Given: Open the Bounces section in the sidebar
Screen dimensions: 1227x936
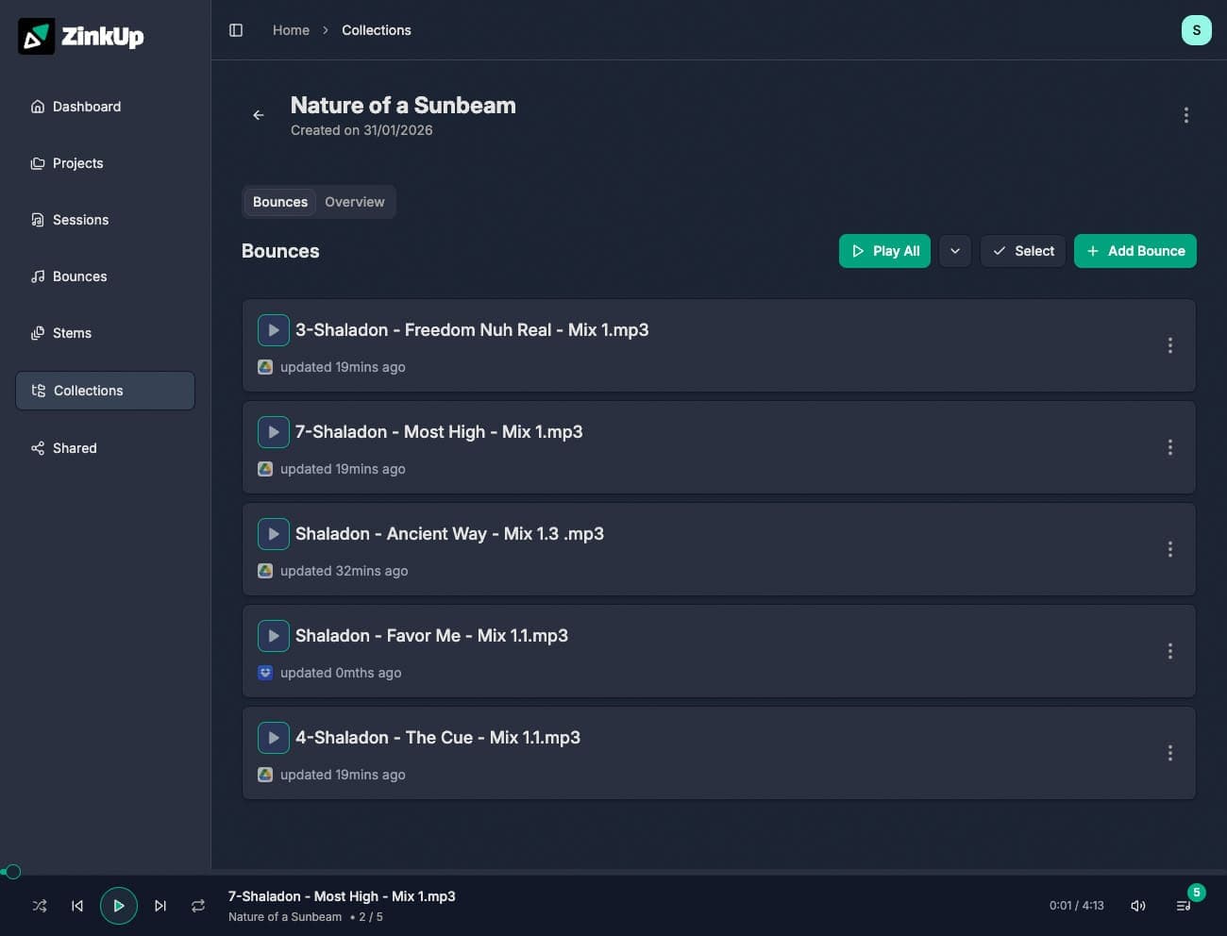Looking at the screenshot, I should tap(79, 276).
